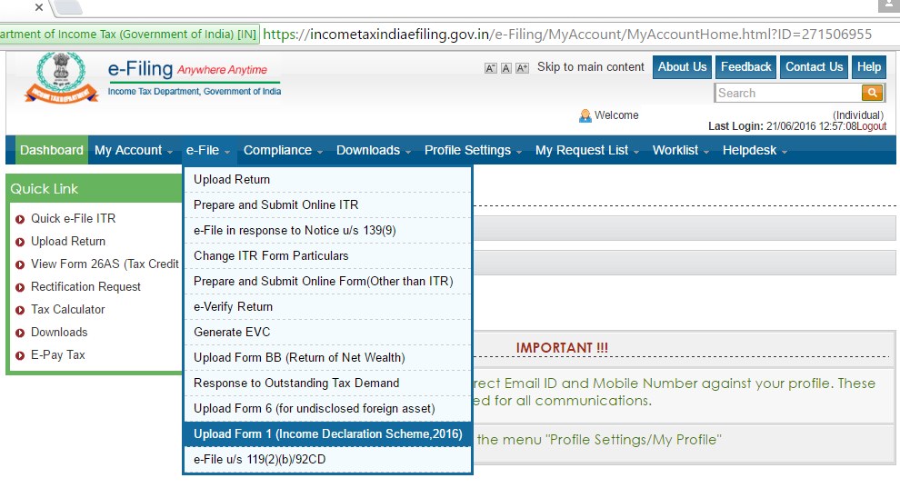The width and height of the screenshot is (900, 488).
Task: Open Rectification Request quick link
Action: (x=85, y=287)
